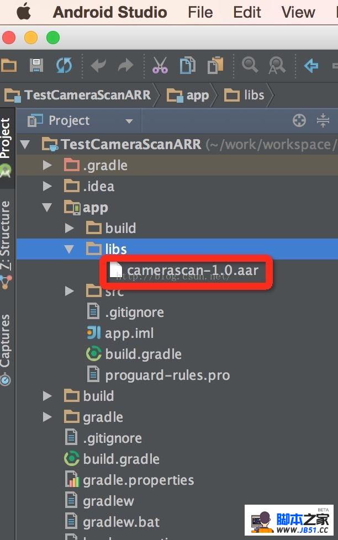
Task: Select app breadcrumb in navigation bar
Action: click(188, 95)
